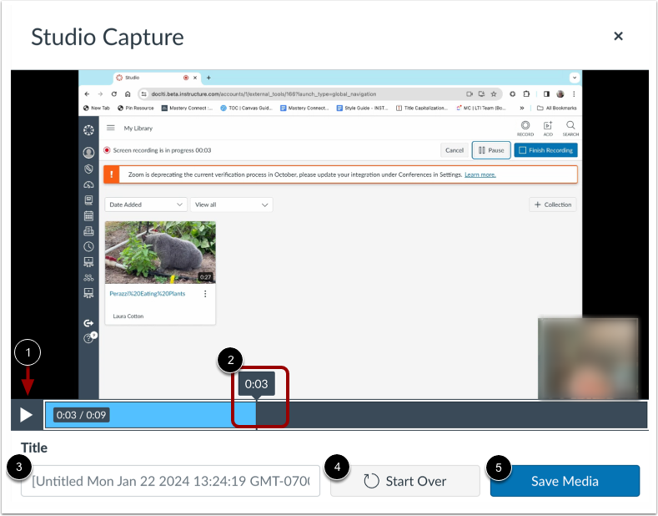Close the Studio Capture dialog
Viewport: 658px width, 516px height.
(x=618, y=36)
